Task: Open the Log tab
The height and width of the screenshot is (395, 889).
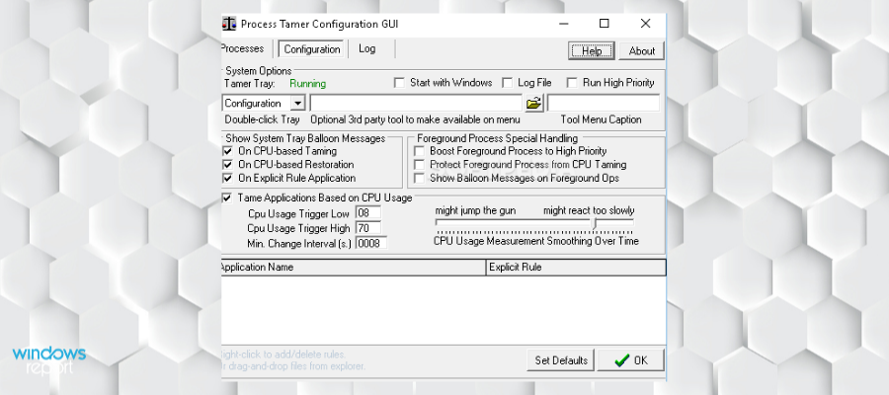Action: pos(366,48)
